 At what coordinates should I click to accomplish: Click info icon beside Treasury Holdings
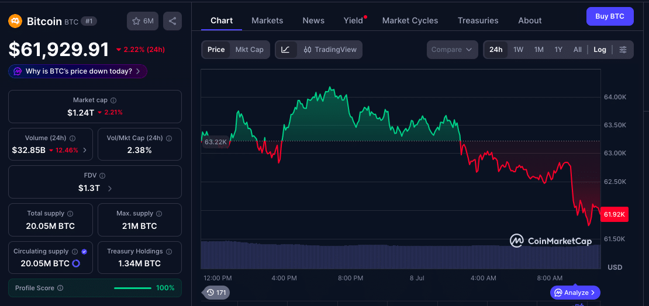[168, 252]
